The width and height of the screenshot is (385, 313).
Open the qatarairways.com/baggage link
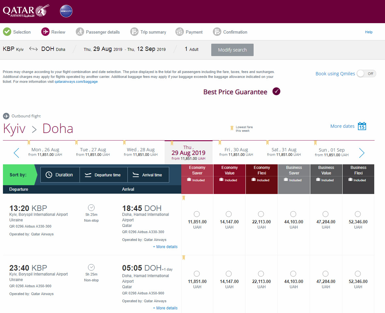(76, 82)
